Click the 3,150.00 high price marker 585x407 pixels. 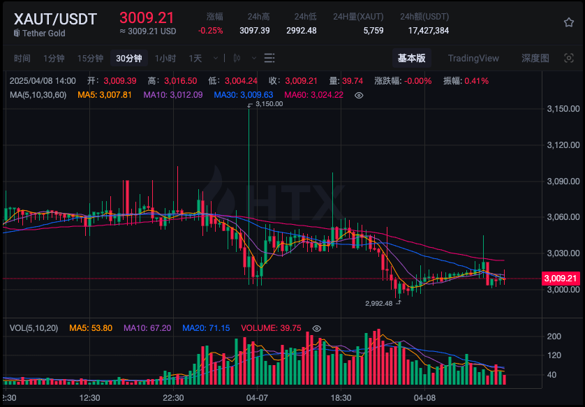pos(269,104)
